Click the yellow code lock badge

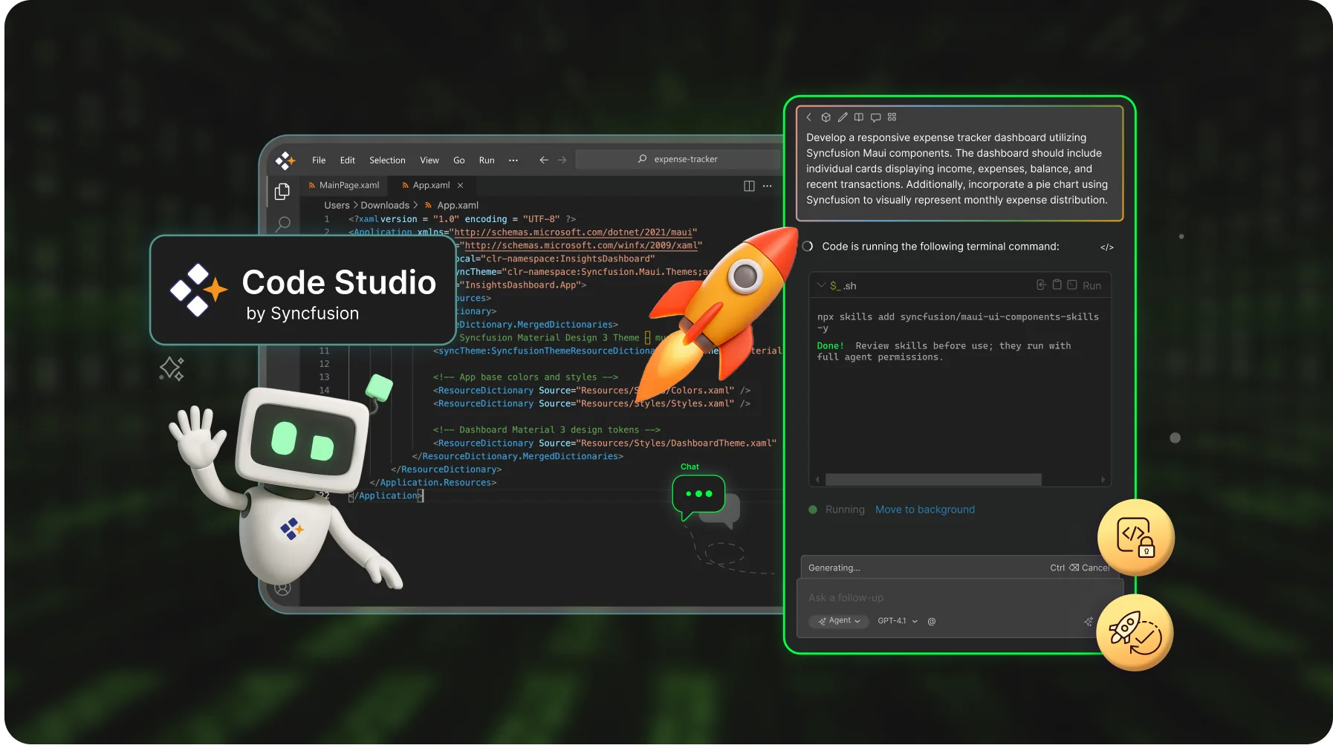[1135, 538]
